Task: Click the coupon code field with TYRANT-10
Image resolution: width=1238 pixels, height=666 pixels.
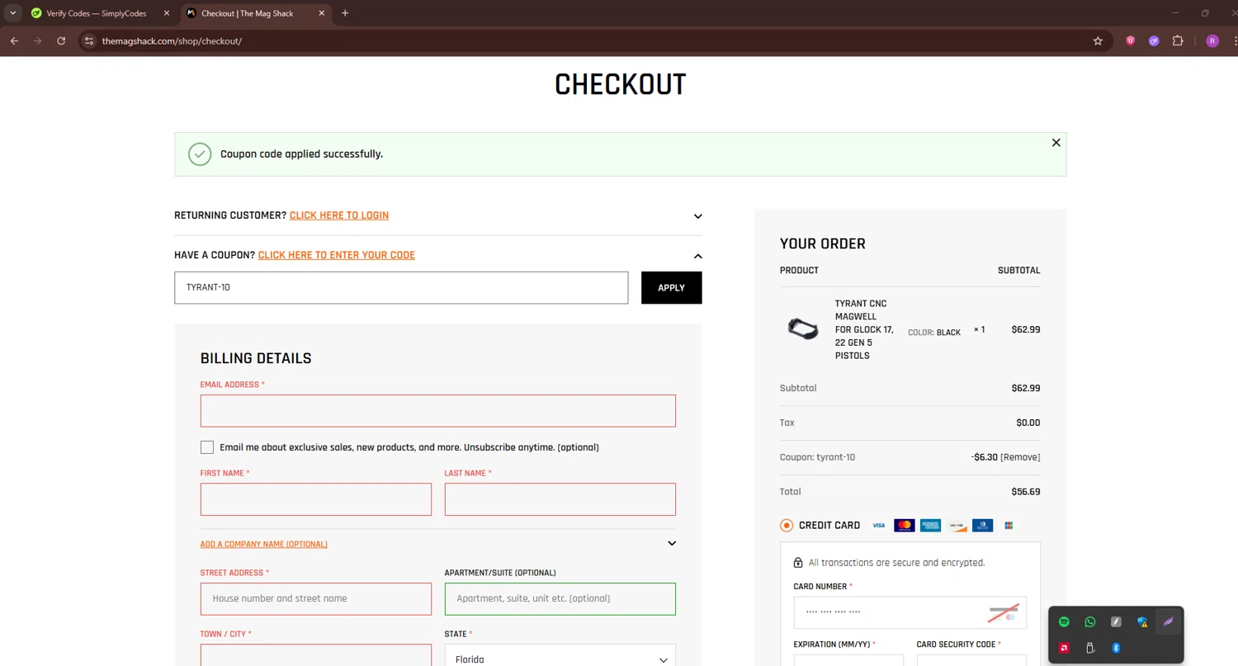Action: coord(401,288)
